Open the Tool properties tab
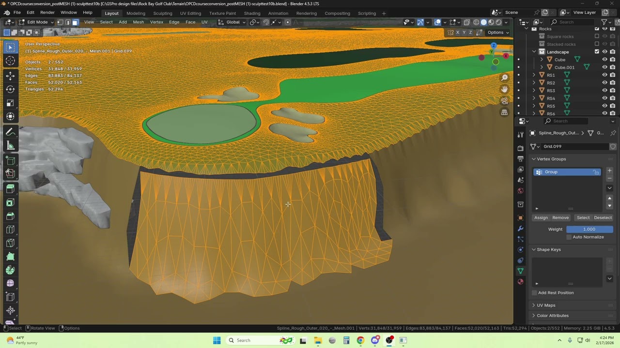Image resolution: width=620 pixels, height=348 pixels. coord(521,135)
